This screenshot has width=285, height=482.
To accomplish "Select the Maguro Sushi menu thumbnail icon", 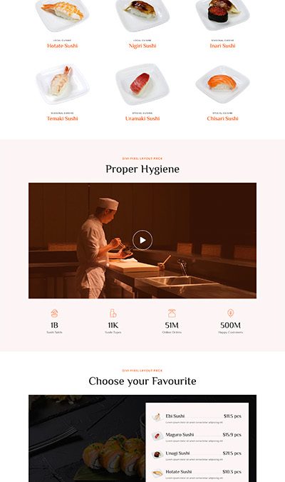I will (x=157, y=436).
